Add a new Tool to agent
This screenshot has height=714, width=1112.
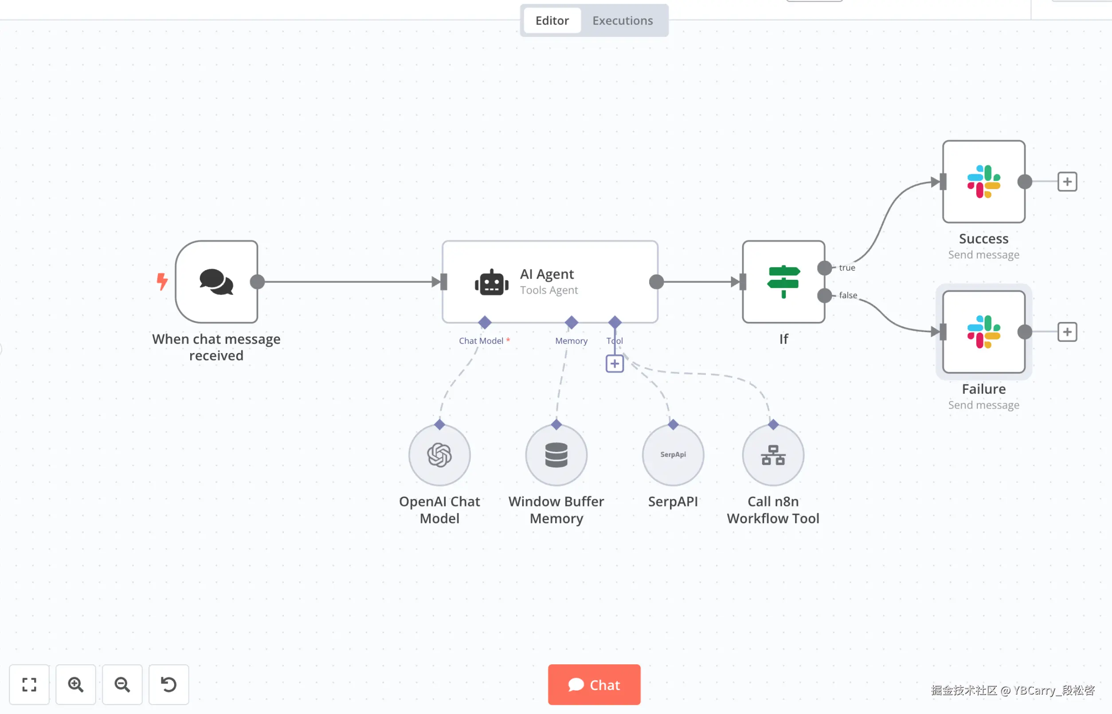(x=615, y=364)
